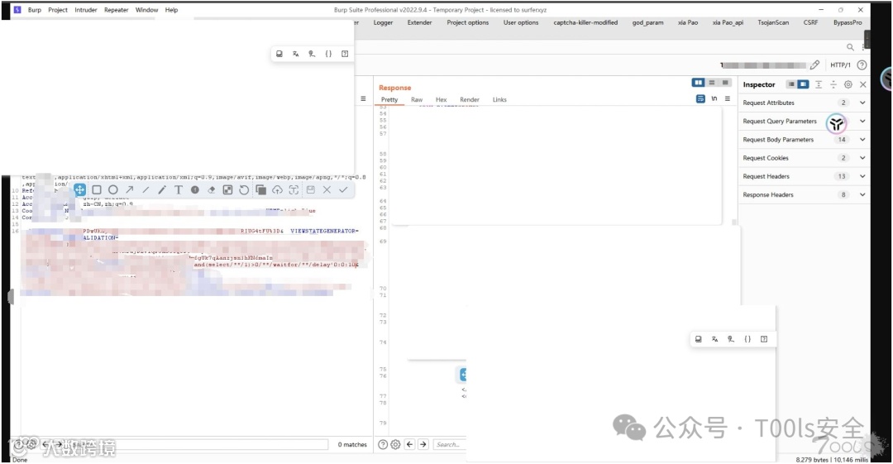Image resolution: width=893 pixels, height=464 pixels.
Task: Open the Project menu
Action: pyautogui.click(x=58, y=10)
